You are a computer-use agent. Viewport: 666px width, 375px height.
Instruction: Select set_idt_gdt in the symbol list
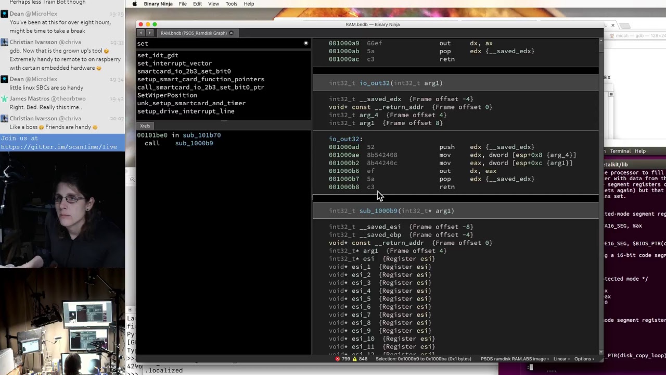[158, 55]
